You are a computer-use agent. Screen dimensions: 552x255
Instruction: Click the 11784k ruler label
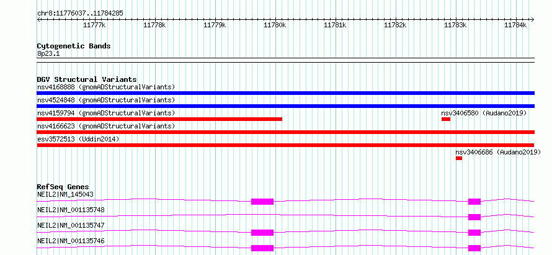(515, 25)
